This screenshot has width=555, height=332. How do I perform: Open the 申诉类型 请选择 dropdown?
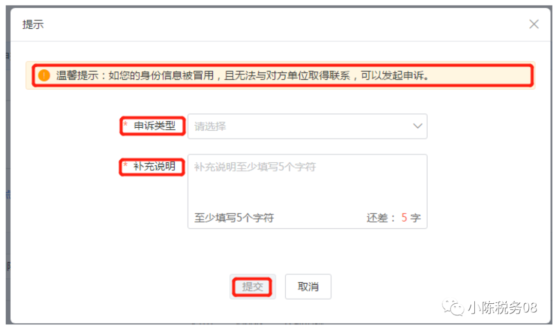pos(307,126)
